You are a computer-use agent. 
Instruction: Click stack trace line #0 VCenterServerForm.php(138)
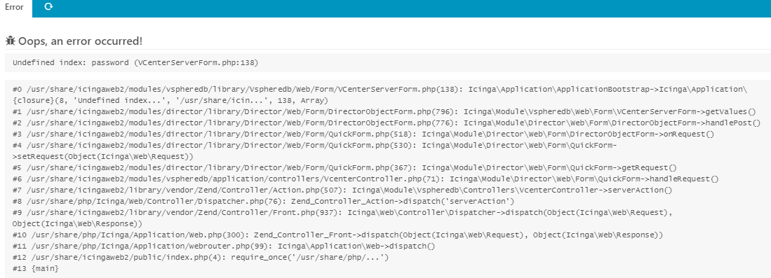tap(380, 90)
